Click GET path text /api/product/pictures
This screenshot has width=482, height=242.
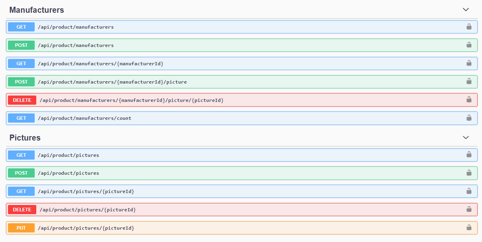click(69, 155)
